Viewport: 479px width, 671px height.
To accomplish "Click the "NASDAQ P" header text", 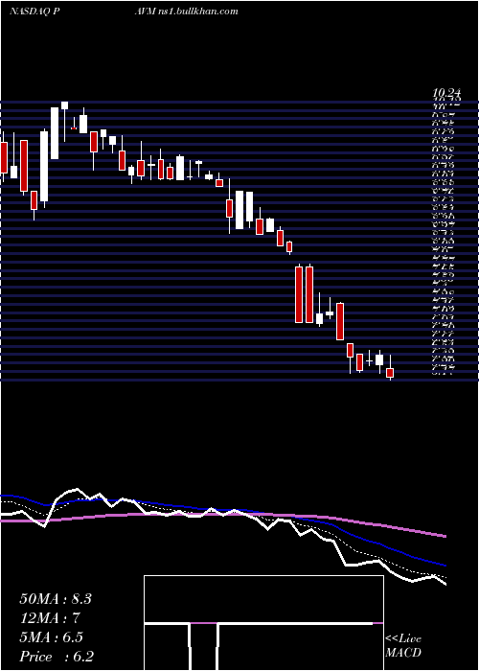I will click(34, 12).
